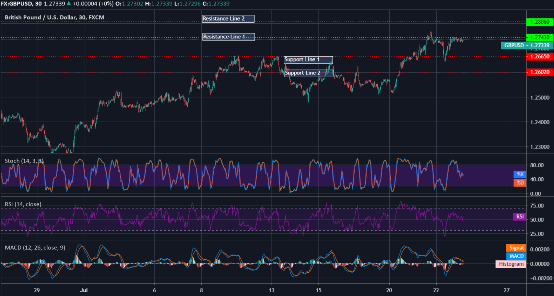
Task: Click the 8 date axis label
Action: [201, 290]
